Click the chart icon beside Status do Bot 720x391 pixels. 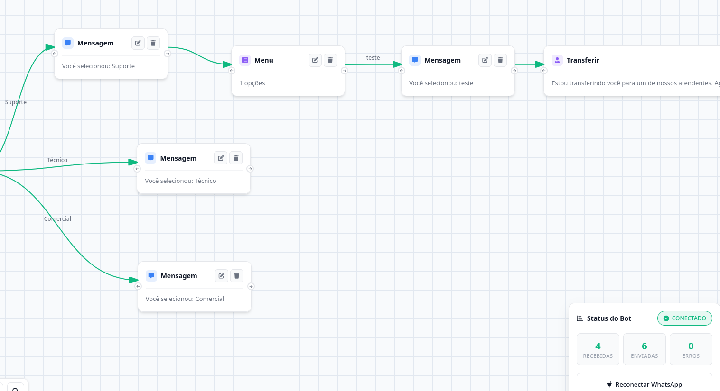pos(580,318)
